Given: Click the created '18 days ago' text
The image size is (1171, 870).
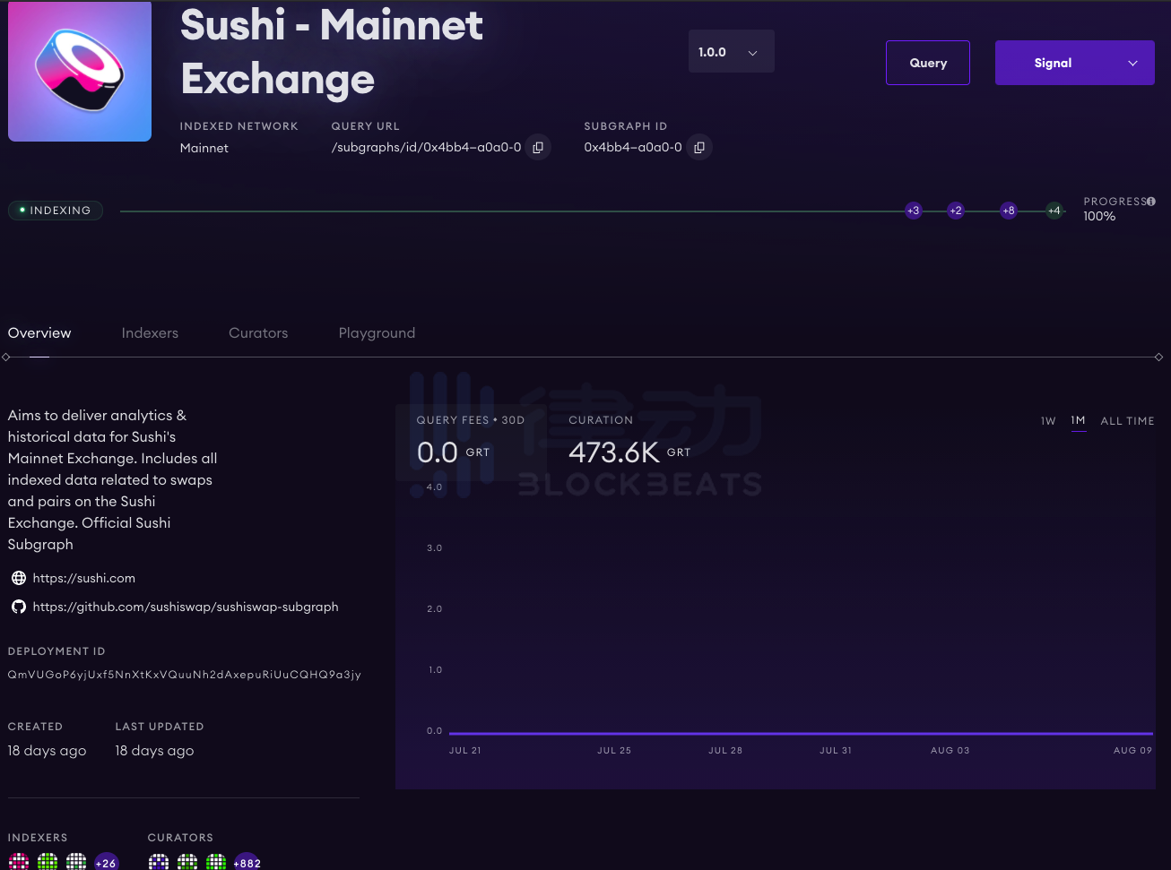Looking at the screenshot, I should [x=48, y=751].
